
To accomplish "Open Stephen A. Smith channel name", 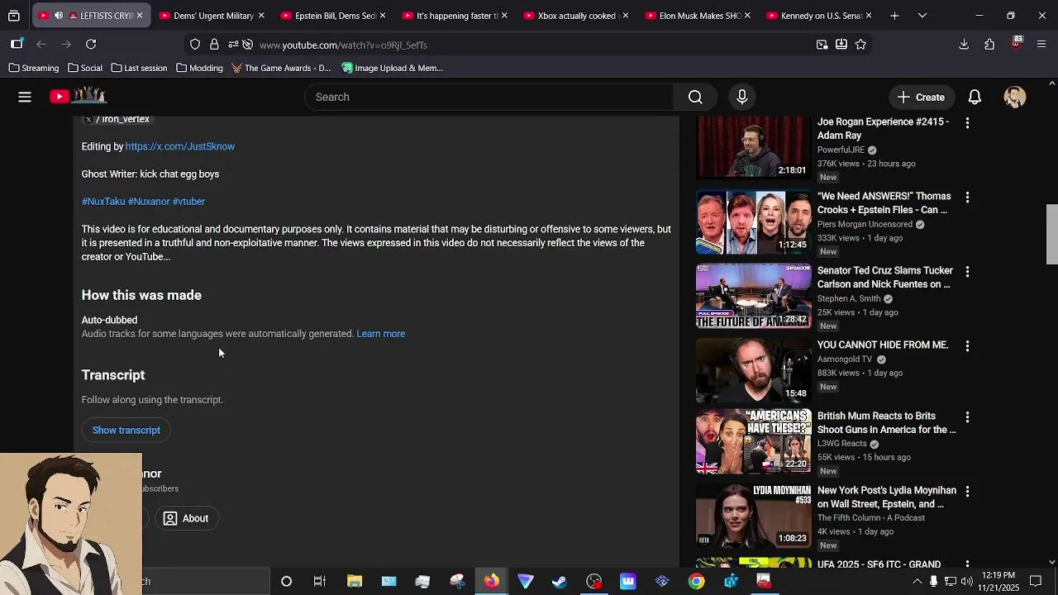I will click(x=849, y=298).
